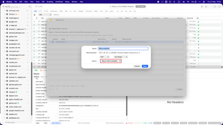Click the SSL lock icon in the 415 bytes row
This screenshot has width=223, height=125.
tap(198, 22)
